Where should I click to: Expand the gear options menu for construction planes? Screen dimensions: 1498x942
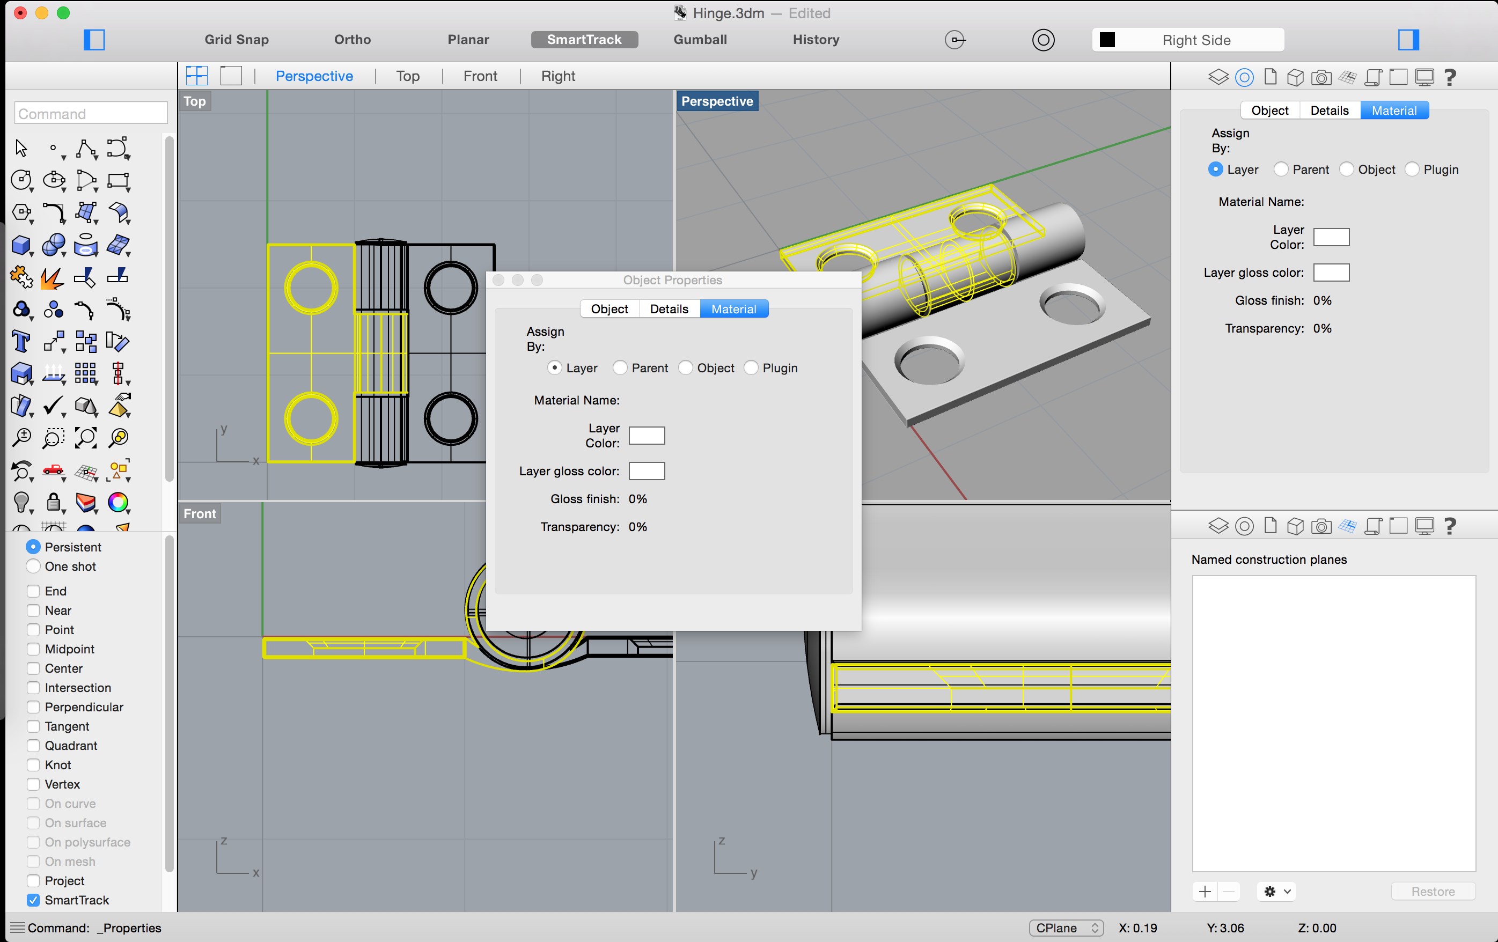click(1276, 891)
